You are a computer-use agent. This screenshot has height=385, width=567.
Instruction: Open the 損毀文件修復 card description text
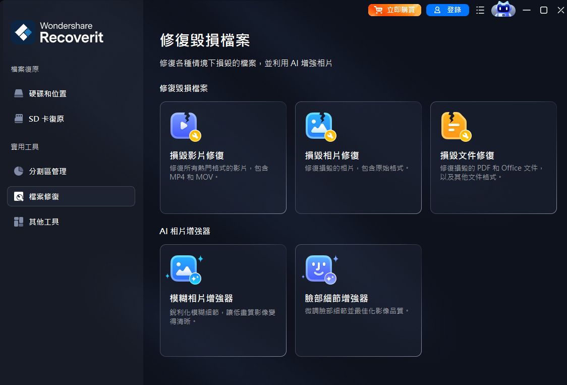[491, 173]
